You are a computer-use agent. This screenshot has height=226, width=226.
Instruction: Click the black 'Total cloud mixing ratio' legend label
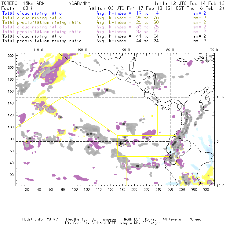[32, 36]
